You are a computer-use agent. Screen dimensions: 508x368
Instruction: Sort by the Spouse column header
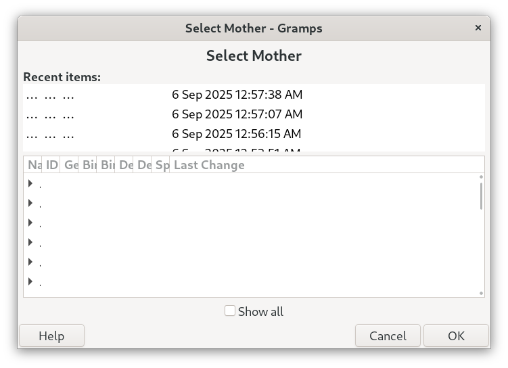coord(161,165)
